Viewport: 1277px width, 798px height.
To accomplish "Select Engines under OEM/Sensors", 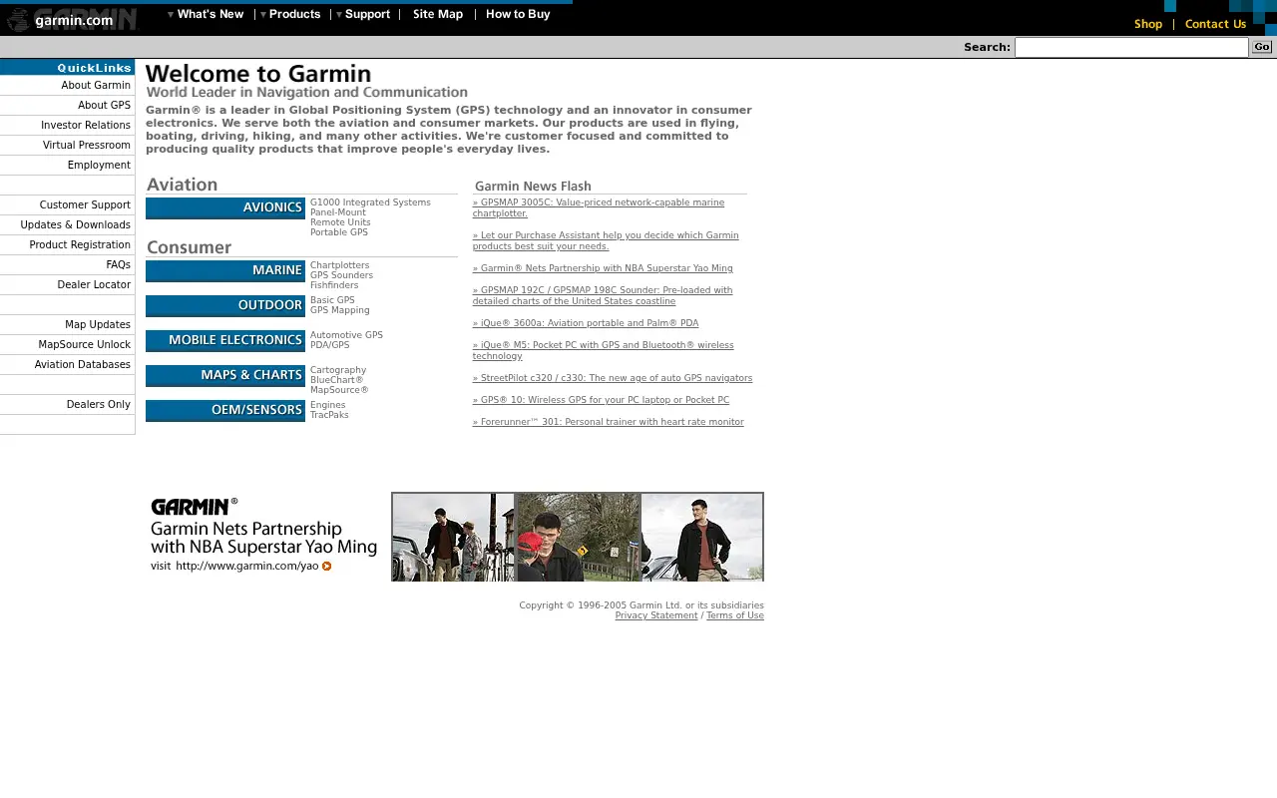I will coord(328,405).
